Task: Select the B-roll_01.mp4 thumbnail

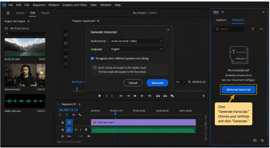Action: point(25,47)
